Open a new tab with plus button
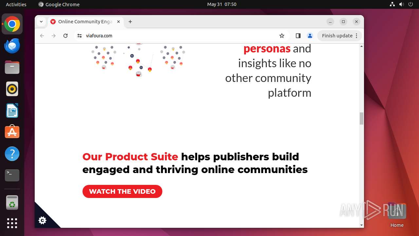The height and width of the screenshot is (236, 419). (x=130, y=22)
